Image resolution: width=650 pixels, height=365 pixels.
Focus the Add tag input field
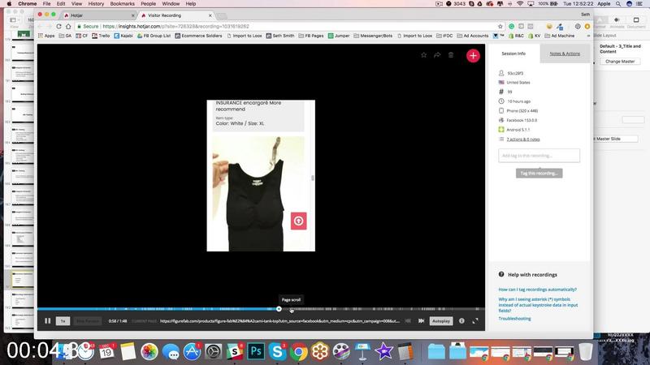(539, 156)
